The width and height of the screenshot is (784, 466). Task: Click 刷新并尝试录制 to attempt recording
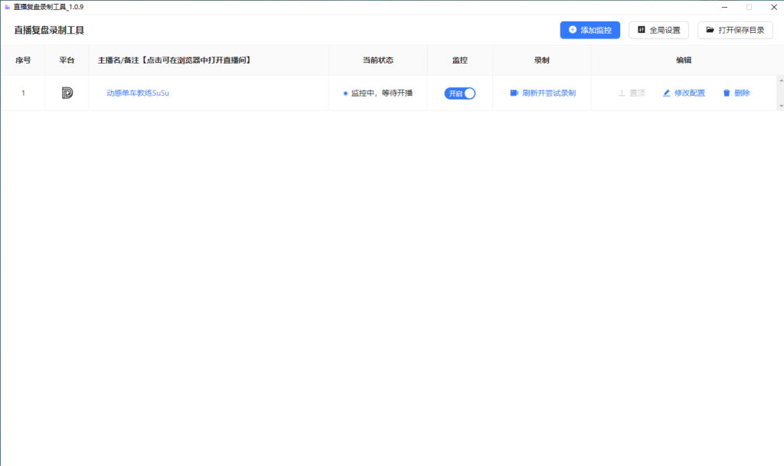(x=548, y=93)
